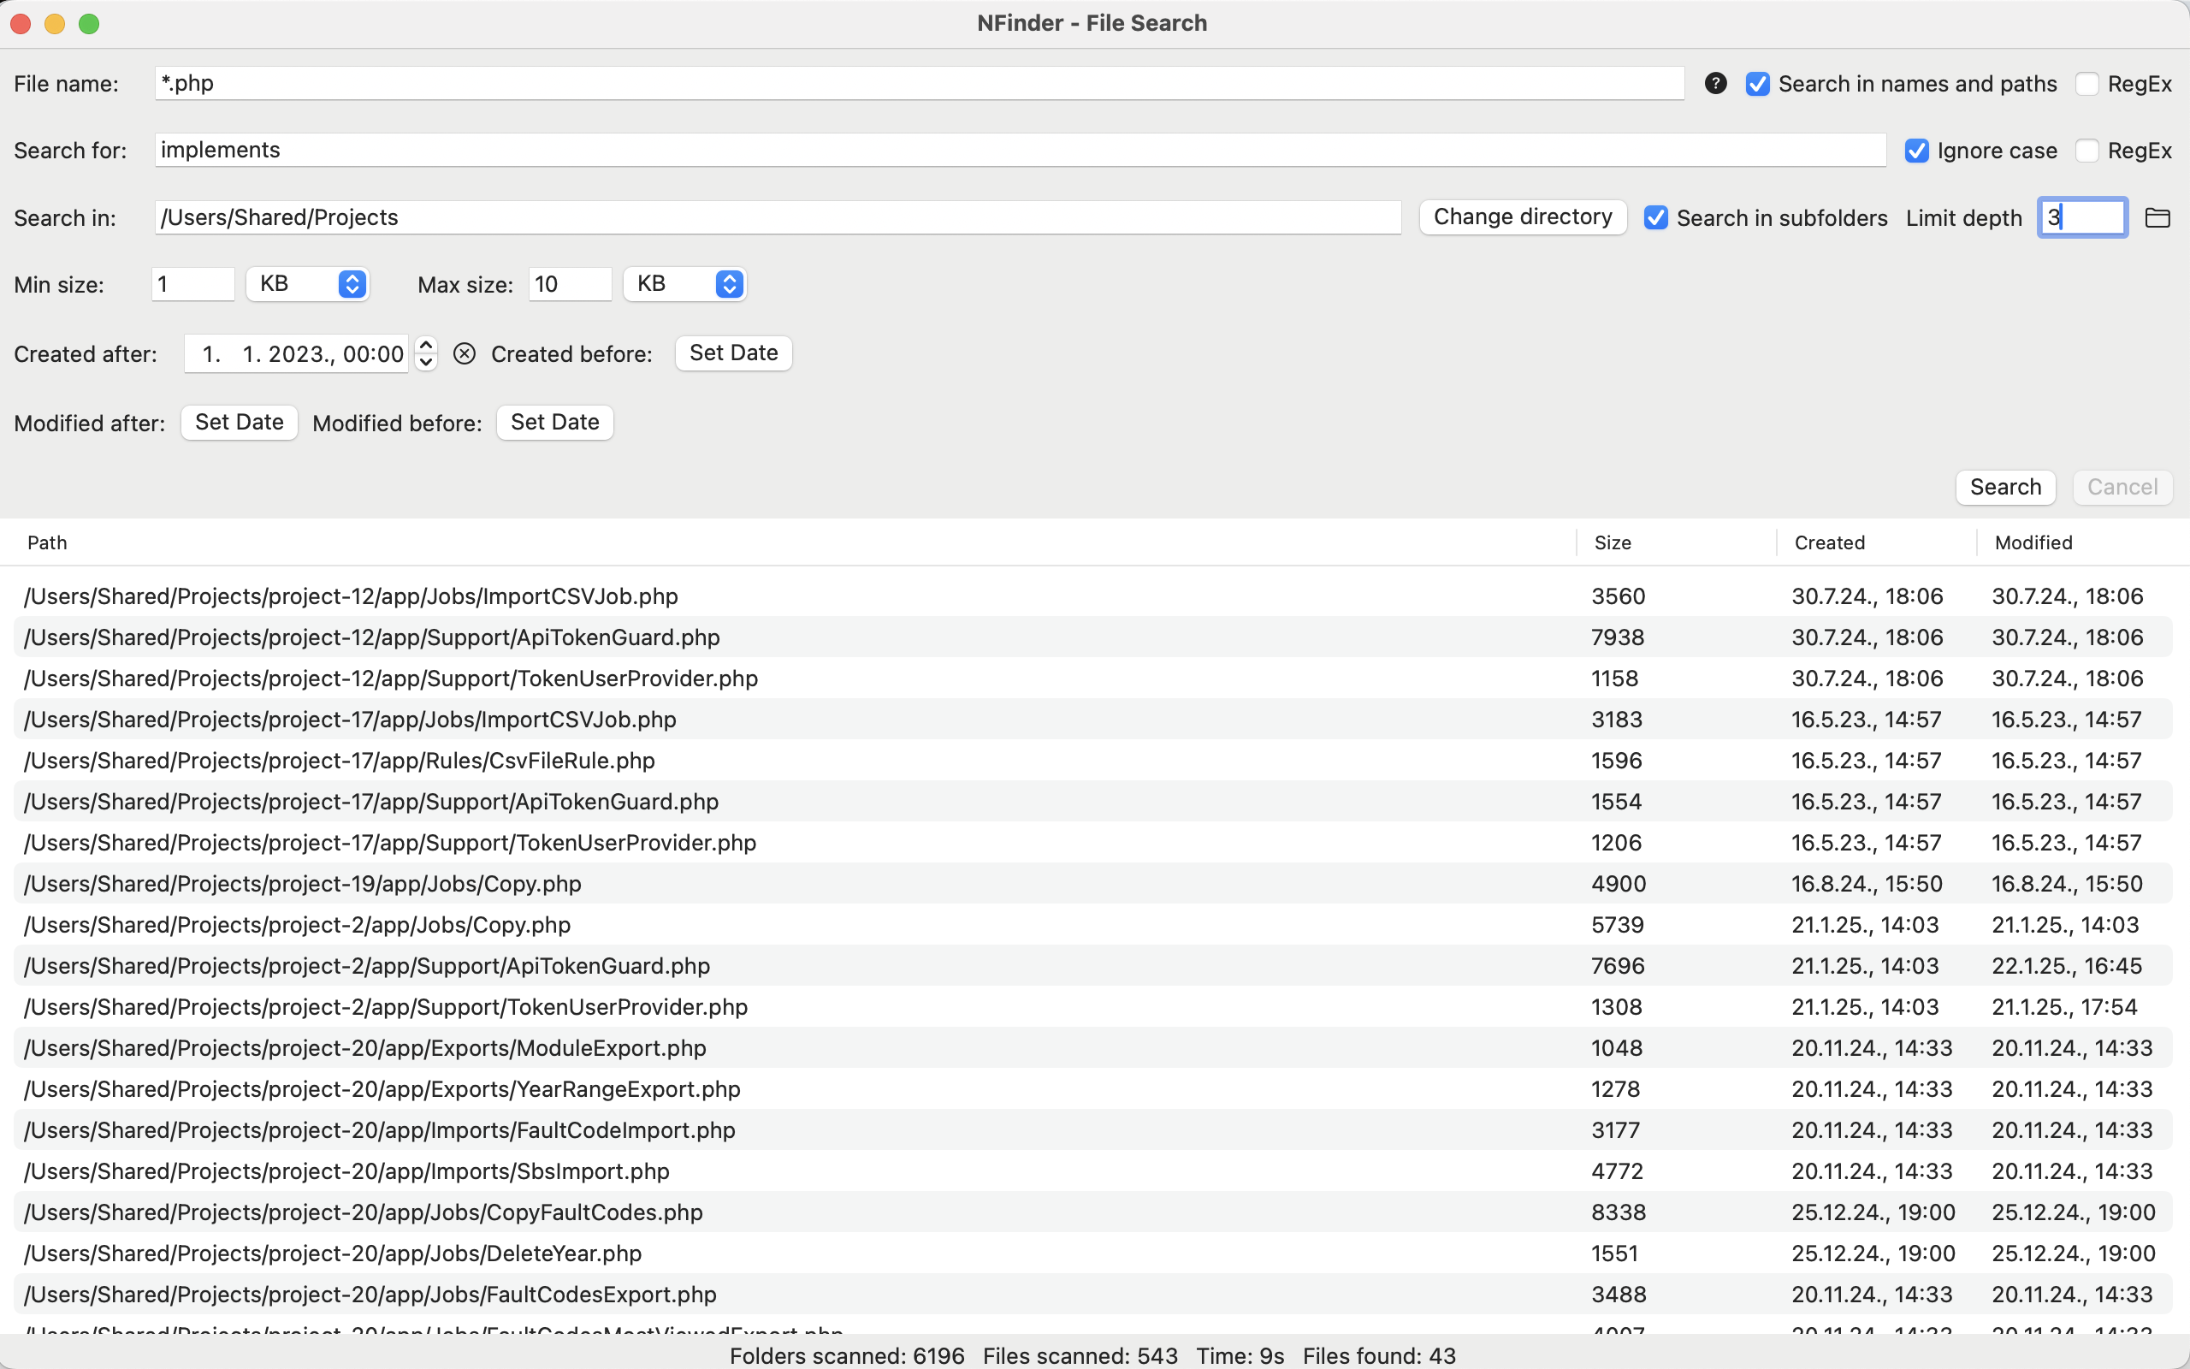Click the Search in path field
This screenshot has width=2190, height=1369.
(778, 217)
